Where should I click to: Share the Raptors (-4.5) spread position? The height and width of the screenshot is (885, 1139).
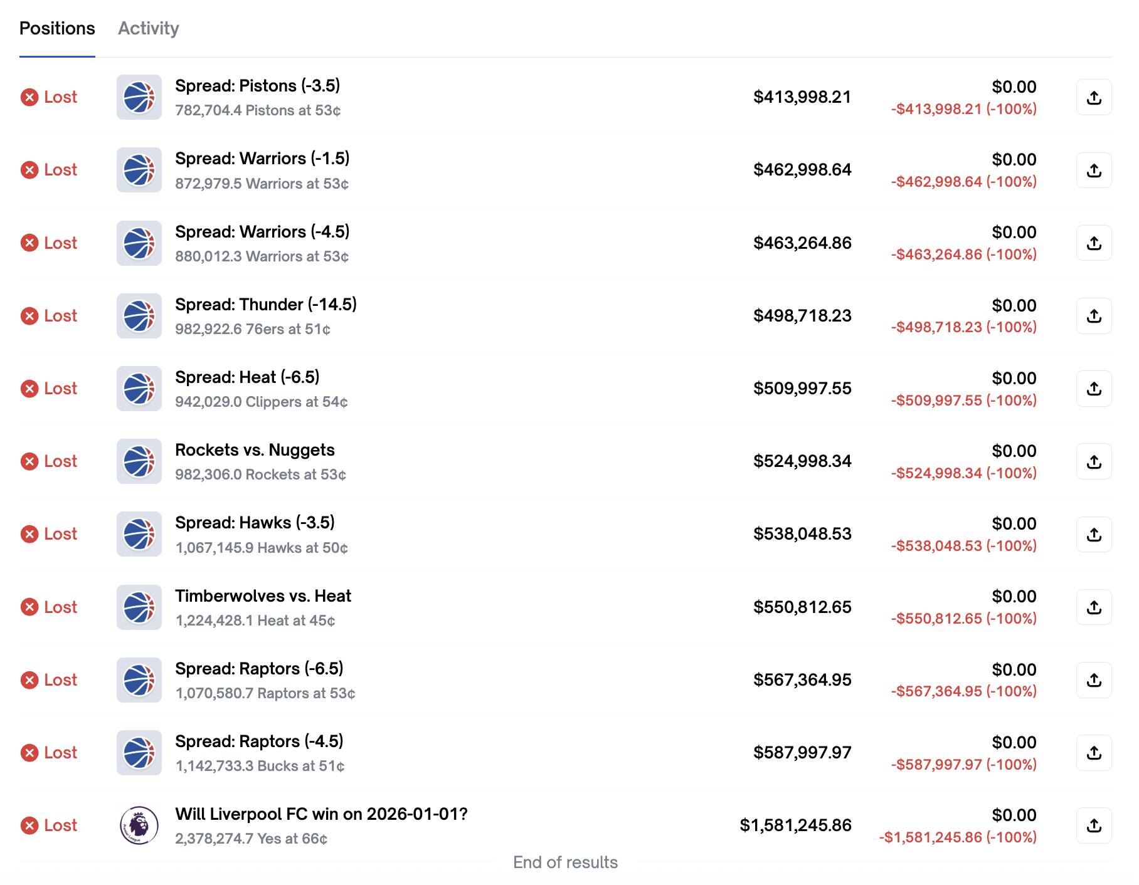tap(1094, 753)
